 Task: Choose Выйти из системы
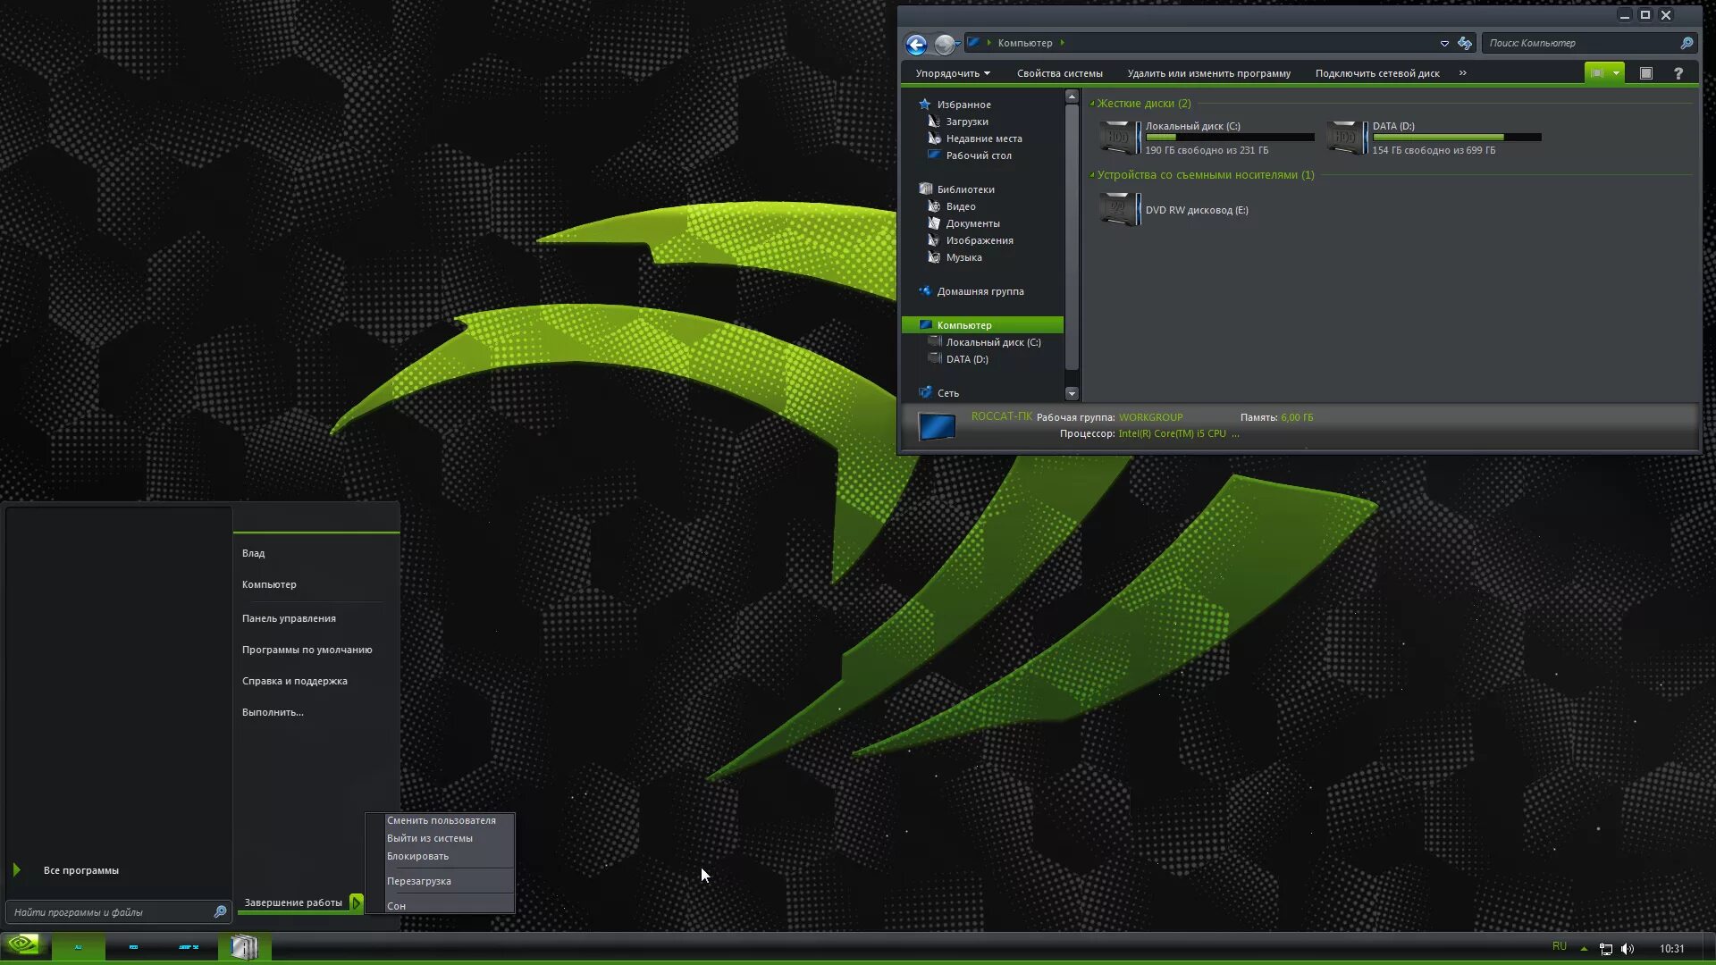coord(429,838)
